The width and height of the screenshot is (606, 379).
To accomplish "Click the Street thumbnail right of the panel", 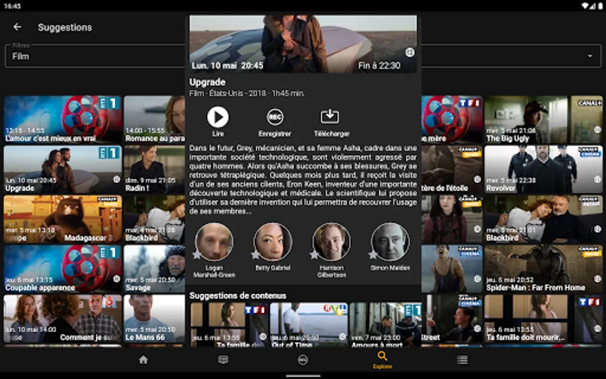I will [x=452, y=318].
